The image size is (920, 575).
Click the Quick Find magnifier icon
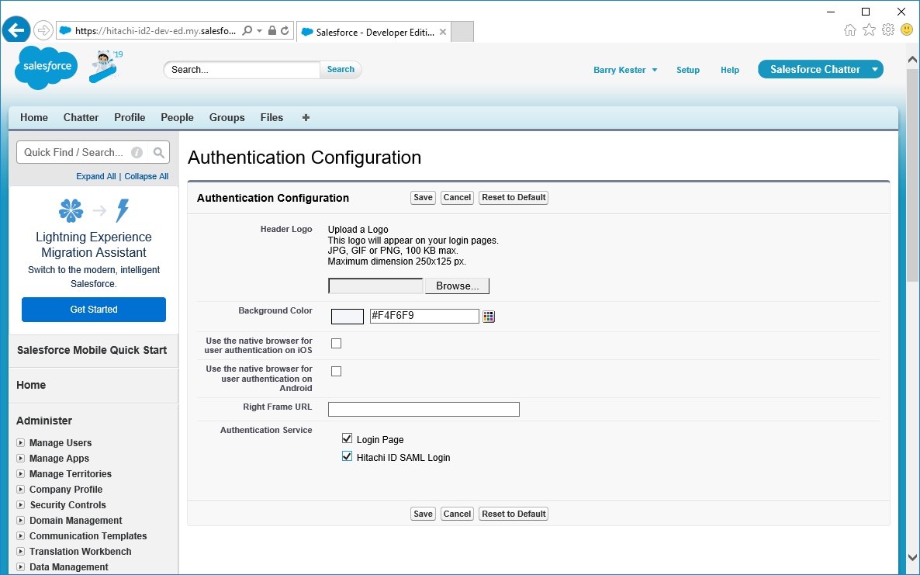(158, 153)
